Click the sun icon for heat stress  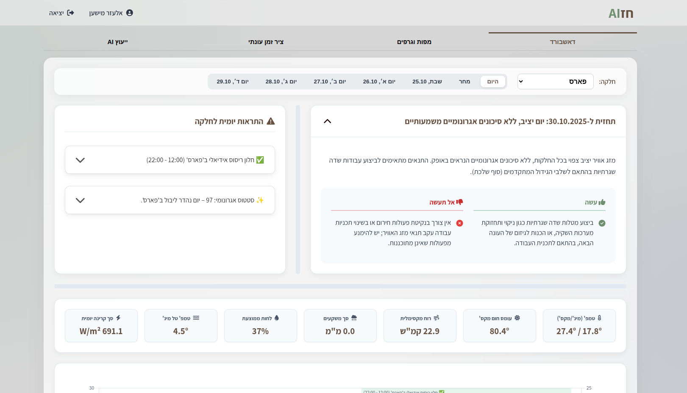coord(517,318)
